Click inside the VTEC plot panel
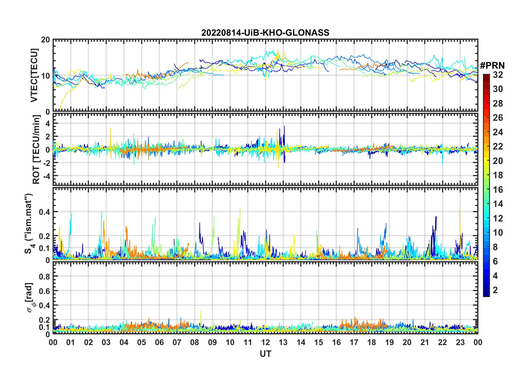531x371 pixels. pos(265,75)
